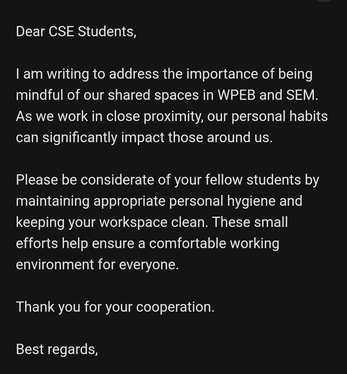Click the phrase 'comfortable working'
347x374 pixels.
(214, 243)
